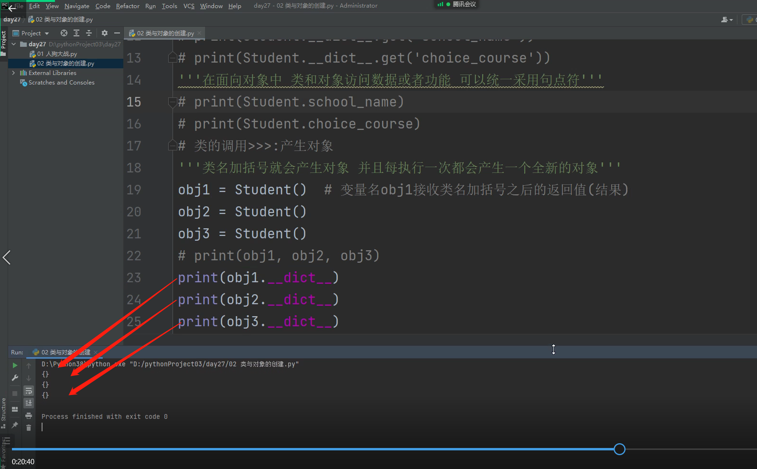Click the 0:20:40 video timestamp

23,461
